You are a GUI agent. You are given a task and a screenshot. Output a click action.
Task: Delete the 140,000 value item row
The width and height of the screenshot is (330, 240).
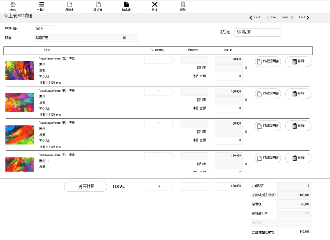[x=298, y=158]
